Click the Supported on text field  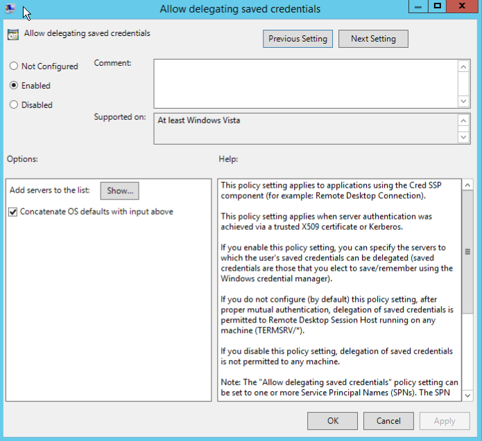coord(306,129)
